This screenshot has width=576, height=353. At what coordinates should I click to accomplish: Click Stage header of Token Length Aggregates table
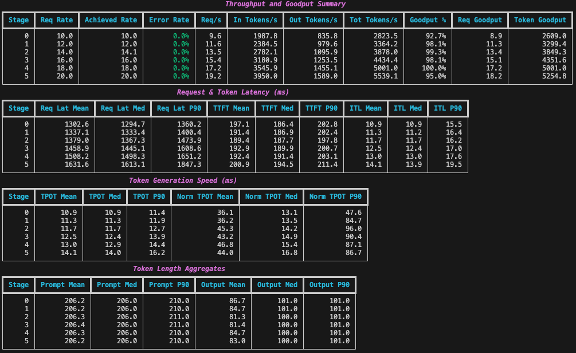tap(18, 285)
